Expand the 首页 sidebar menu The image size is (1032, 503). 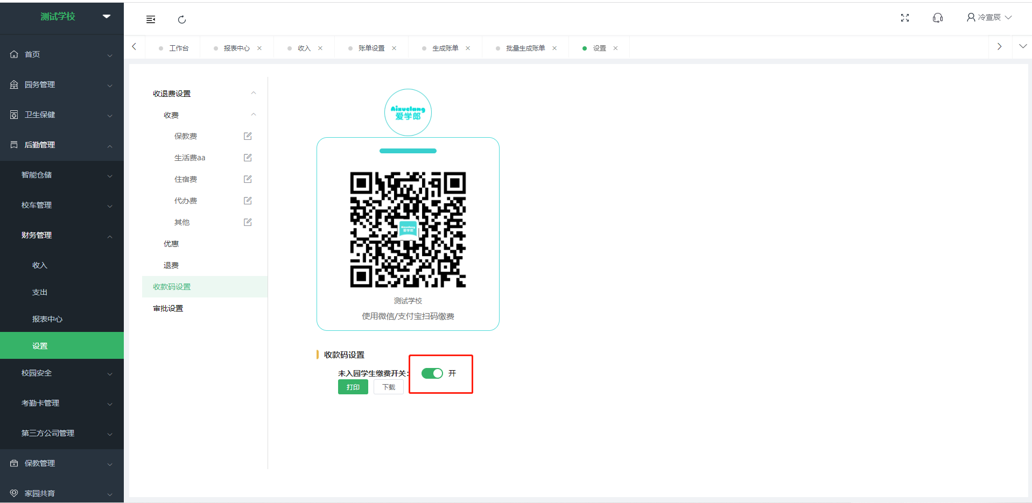pos(62,54)
